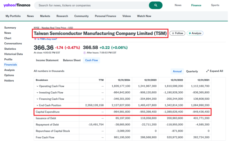Viewport: 229px width, 142px height.
Task: Click the Yahoo Finance logo
Action: 17,5
